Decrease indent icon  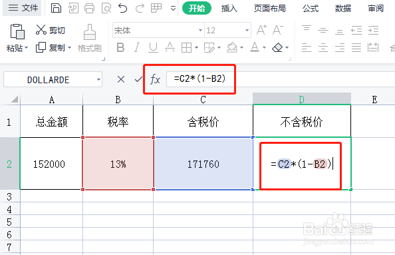356,30
